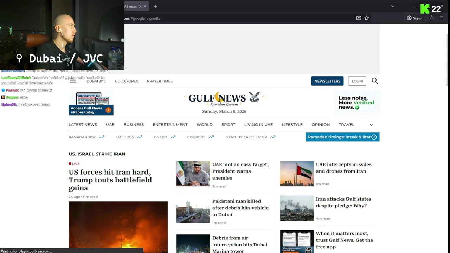This screenshot has width=450, height=253.
Task: Open the Business section
Action: point(134,125)
